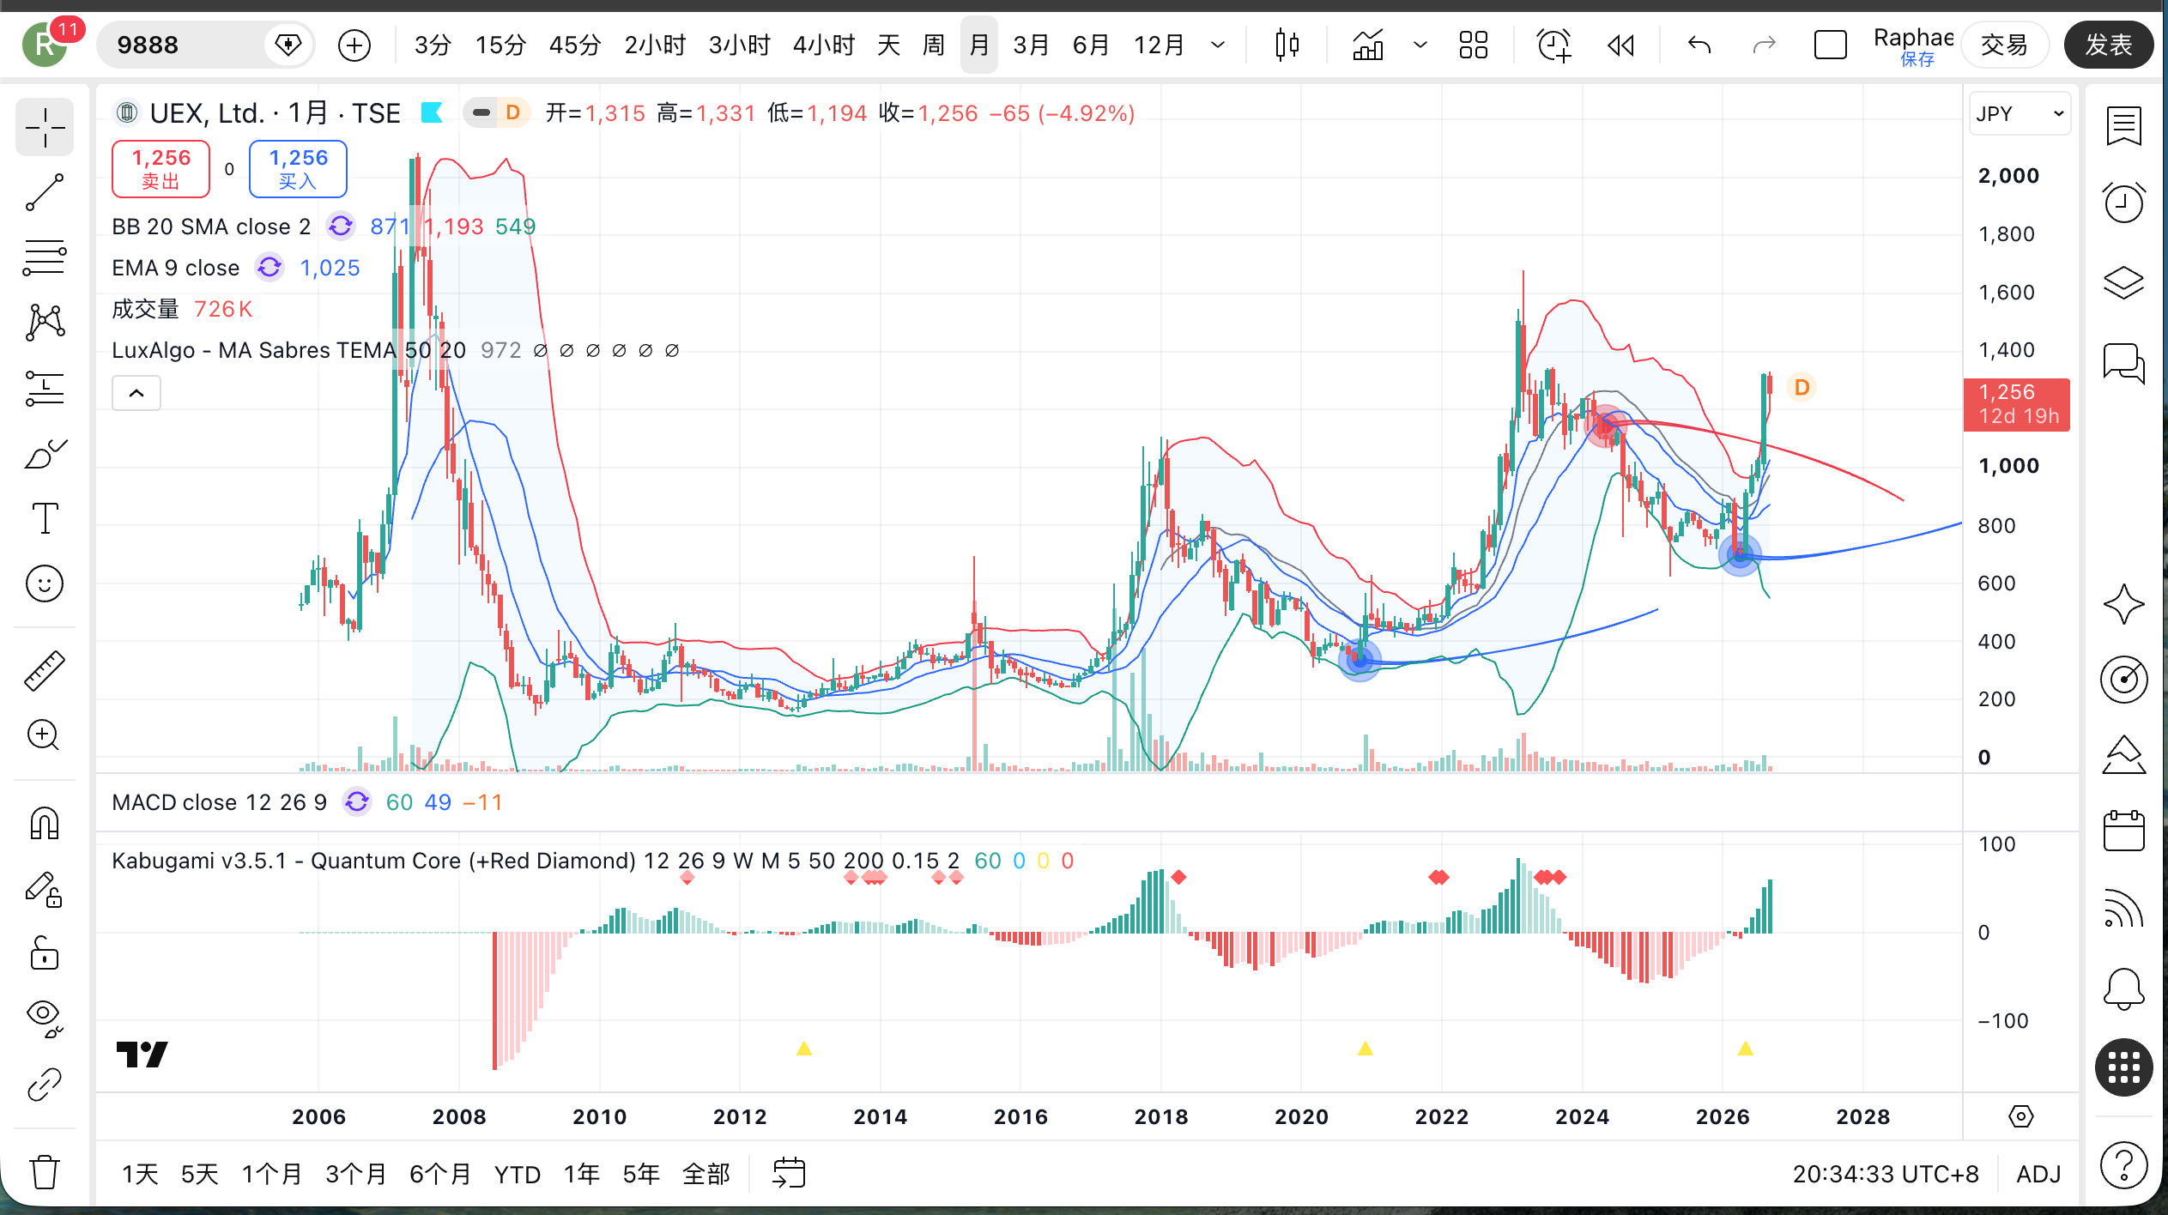Open the chart patterns tool
This screenshot has height=1215, width=2168.
[x=45, y=323]
